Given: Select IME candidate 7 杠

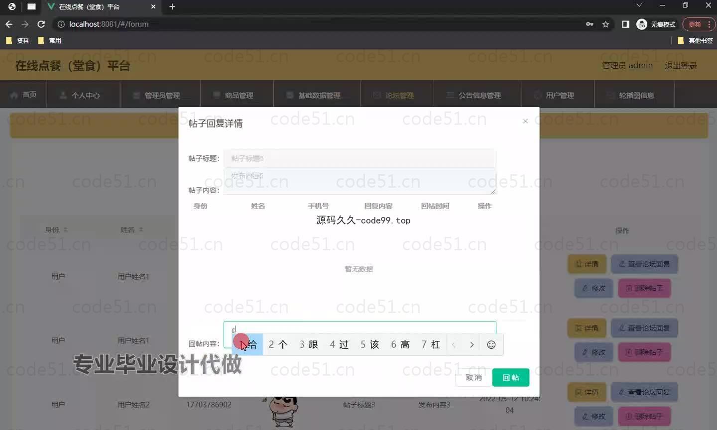Looking at the screenshot, I should 431,344.
